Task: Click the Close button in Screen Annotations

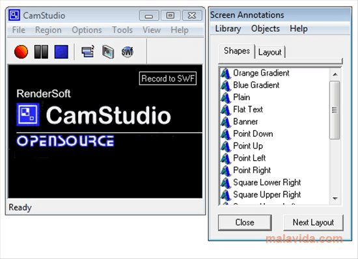Action: point(245,223)
